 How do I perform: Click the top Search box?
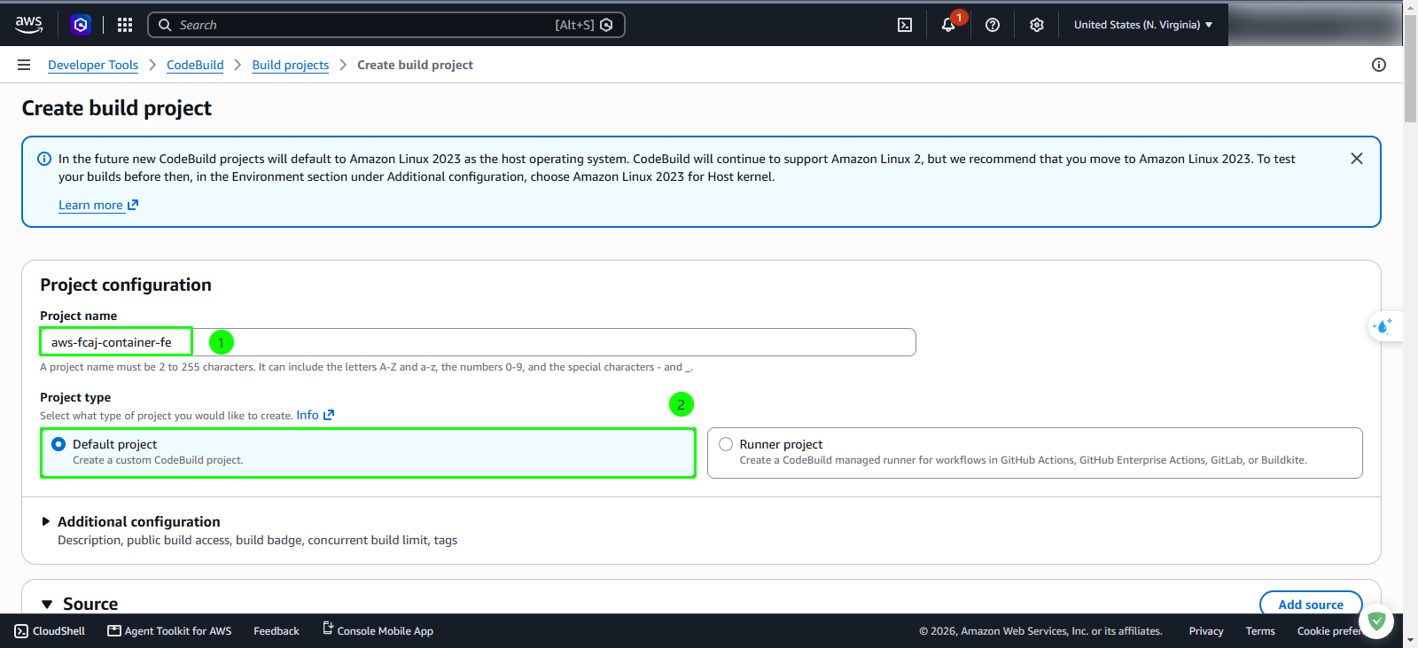click(x=386, y=25)
